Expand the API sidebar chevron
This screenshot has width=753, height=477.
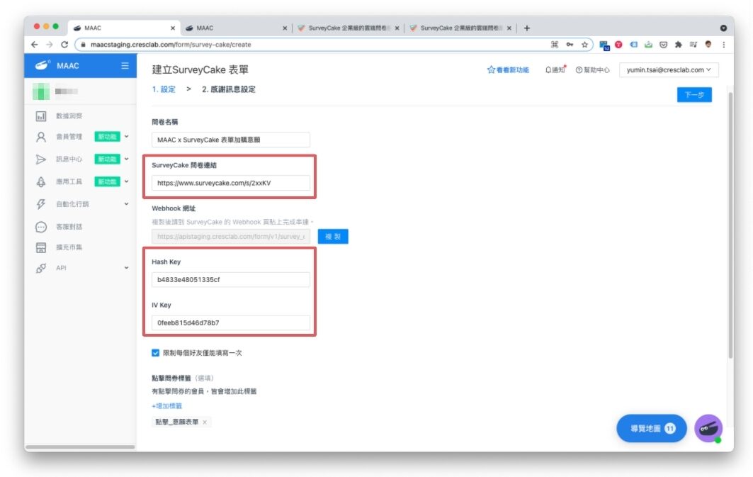(126, 268)
